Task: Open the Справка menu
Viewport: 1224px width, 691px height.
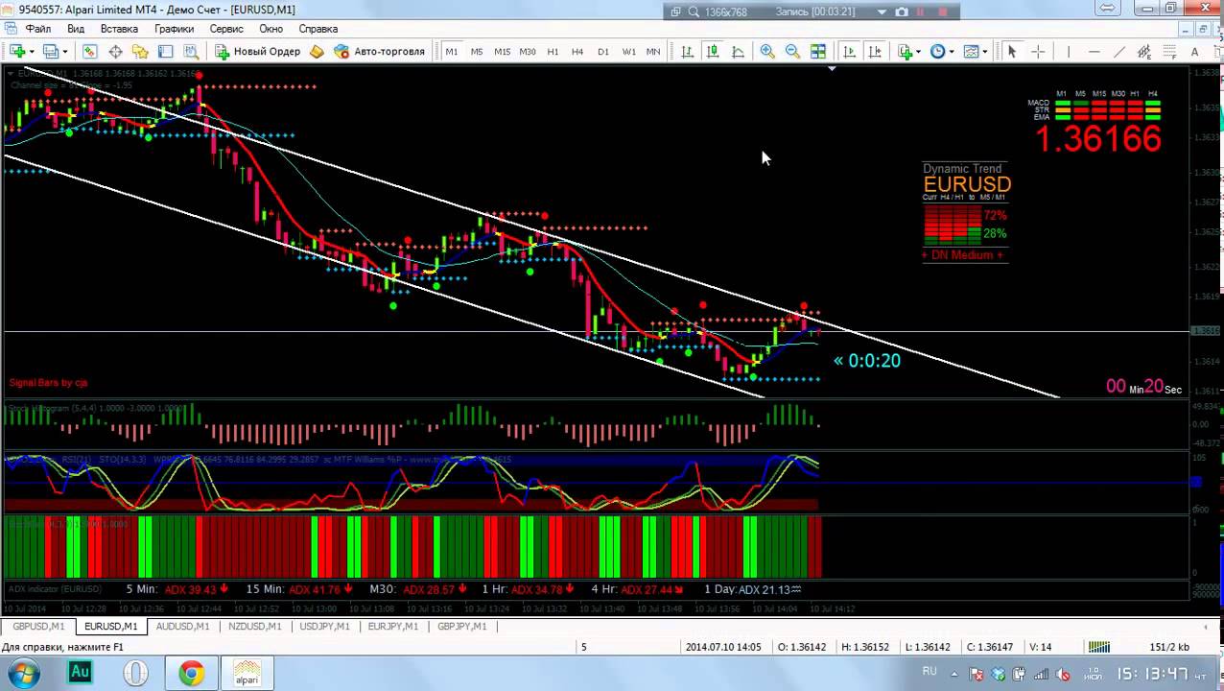Action: point(318,29)
